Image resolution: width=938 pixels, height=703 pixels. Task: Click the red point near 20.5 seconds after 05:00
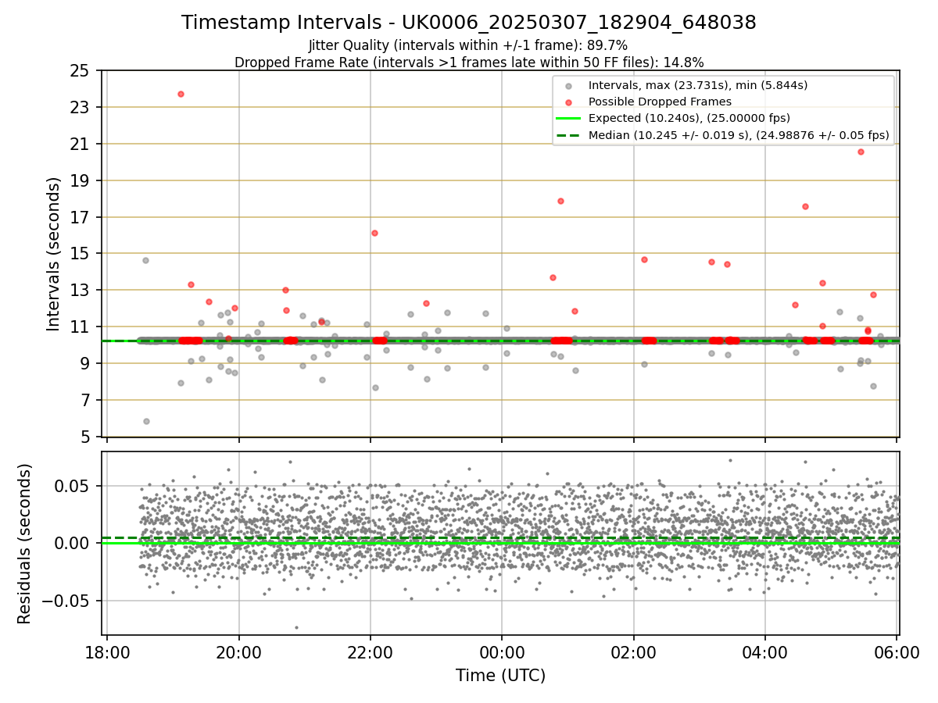pos(861,152)
